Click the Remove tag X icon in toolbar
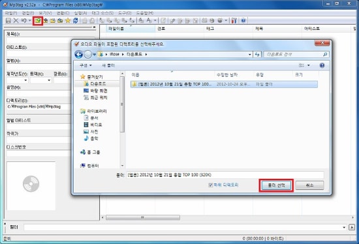 [x=16, y=21]
